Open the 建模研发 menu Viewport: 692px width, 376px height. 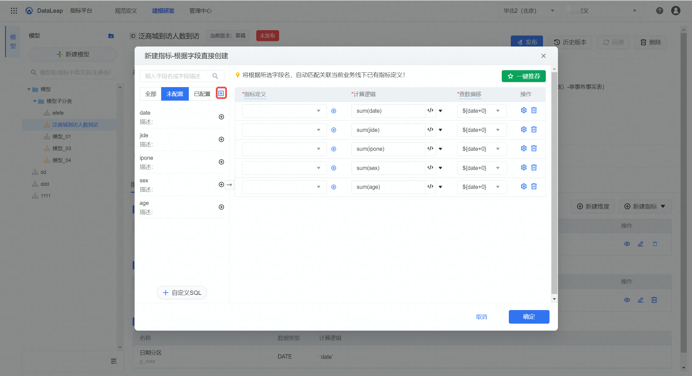[x=163, y=11]
